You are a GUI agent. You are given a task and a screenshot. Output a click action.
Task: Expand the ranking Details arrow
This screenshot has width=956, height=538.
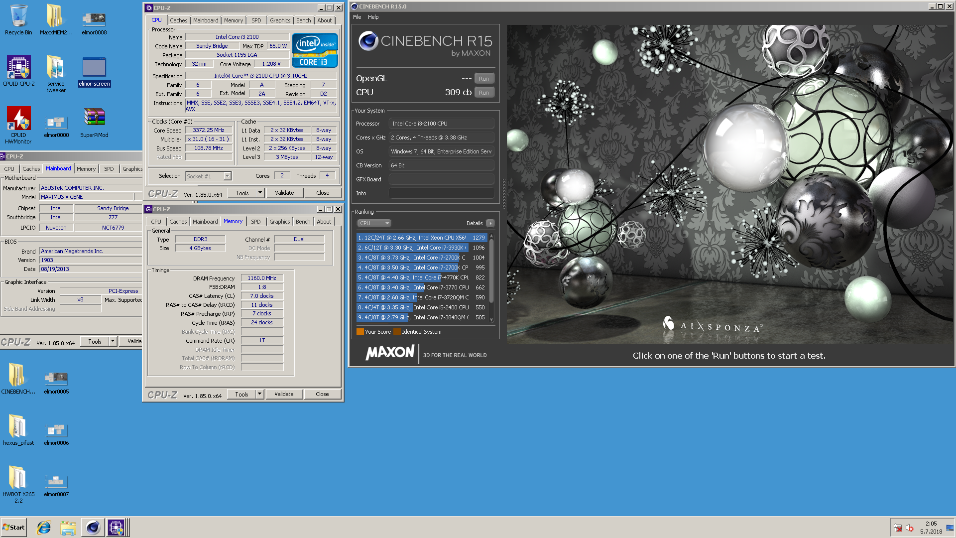tap(490, 223)
